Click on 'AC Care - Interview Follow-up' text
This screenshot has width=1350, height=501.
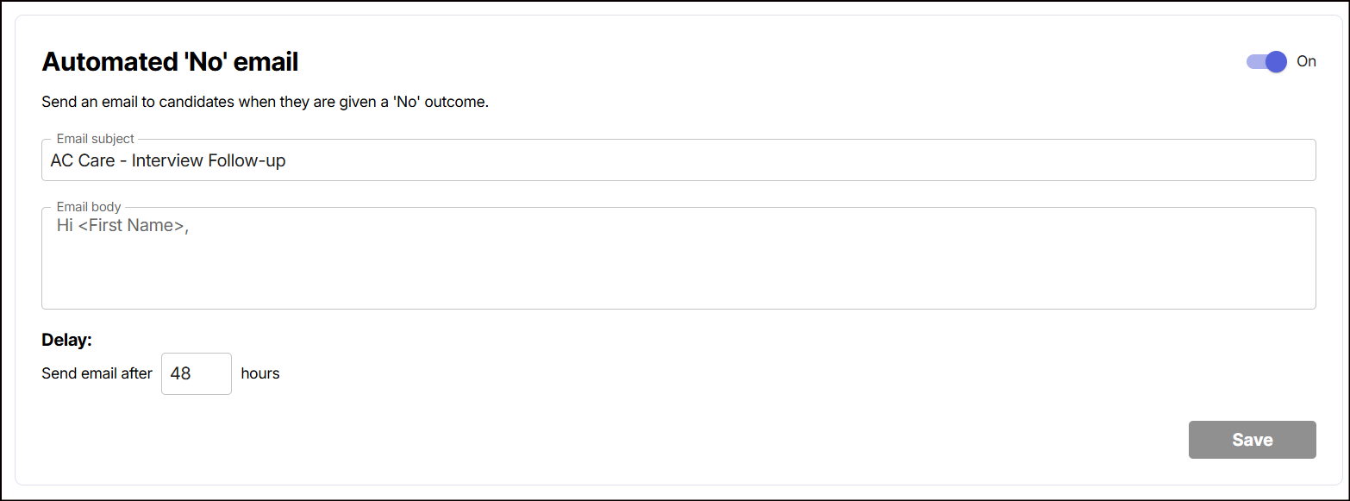[168, 160]
